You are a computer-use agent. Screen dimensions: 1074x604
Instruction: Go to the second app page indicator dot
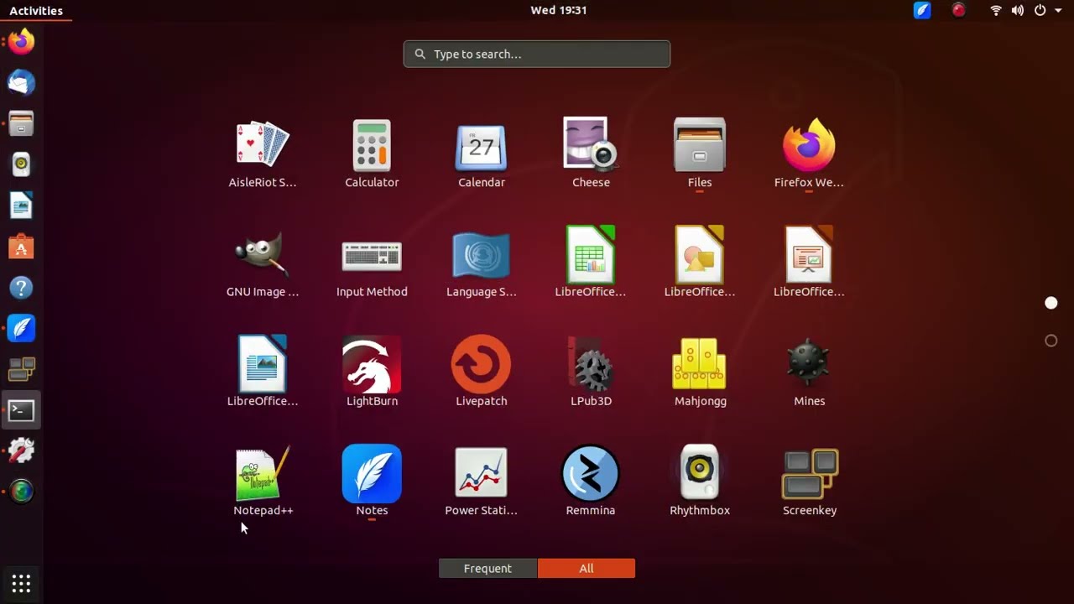pos(1051,341)
